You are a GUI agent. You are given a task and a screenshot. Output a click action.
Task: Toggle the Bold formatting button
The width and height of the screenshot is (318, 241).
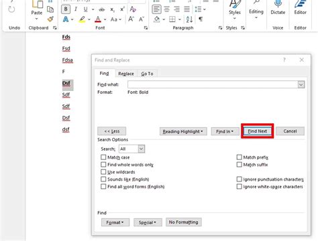tap(66, 9)
